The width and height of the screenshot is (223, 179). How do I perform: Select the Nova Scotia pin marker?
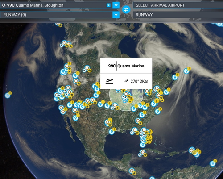(x=175, y=77)
